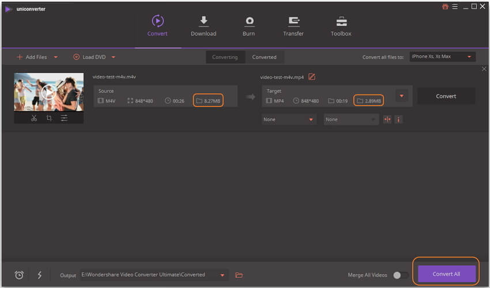490x288 pixels.
Task: Open the Transfer section
Action: coord(293,25)
